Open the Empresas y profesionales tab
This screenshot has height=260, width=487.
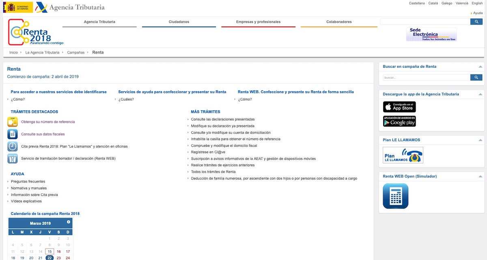click(258, 22)
